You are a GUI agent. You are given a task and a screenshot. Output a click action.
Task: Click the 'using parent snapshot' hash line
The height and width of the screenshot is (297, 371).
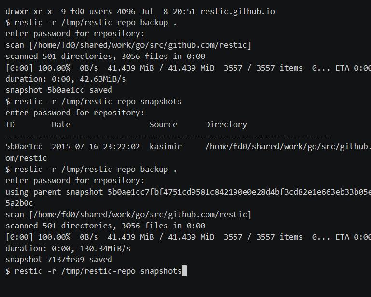pyautogui.click(x=188, y=192)
